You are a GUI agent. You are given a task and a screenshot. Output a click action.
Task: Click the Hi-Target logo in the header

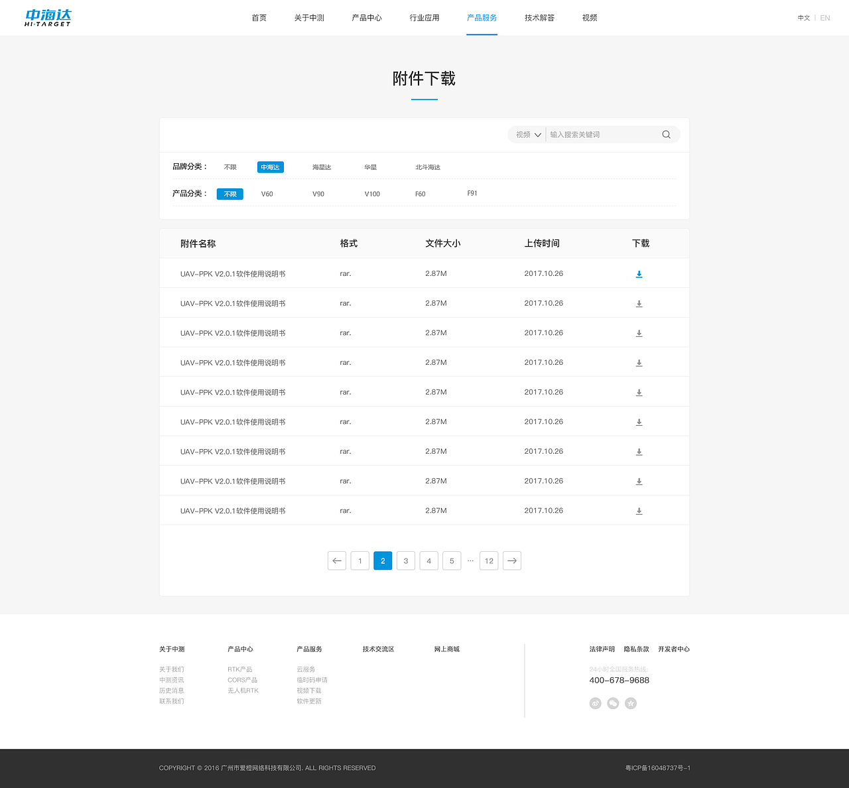(47, 17)
